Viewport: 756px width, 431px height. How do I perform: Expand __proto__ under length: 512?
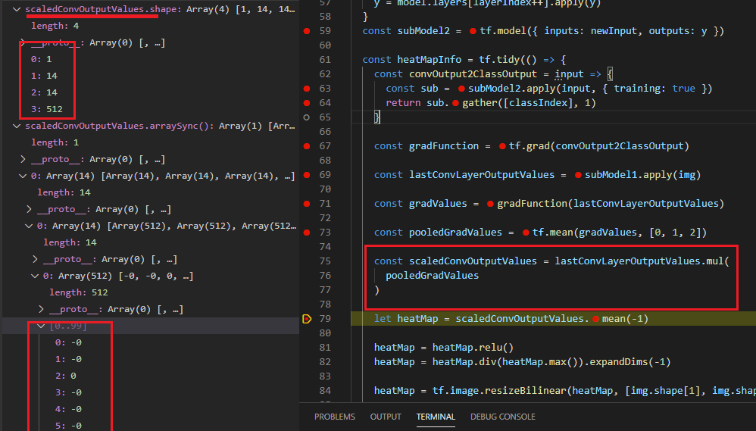tap(41, 309)
